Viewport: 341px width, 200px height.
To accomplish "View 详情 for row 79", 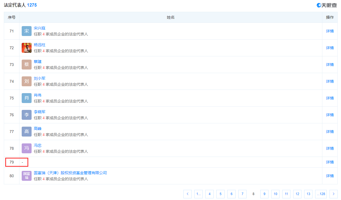I will click(x=330, y=162).
